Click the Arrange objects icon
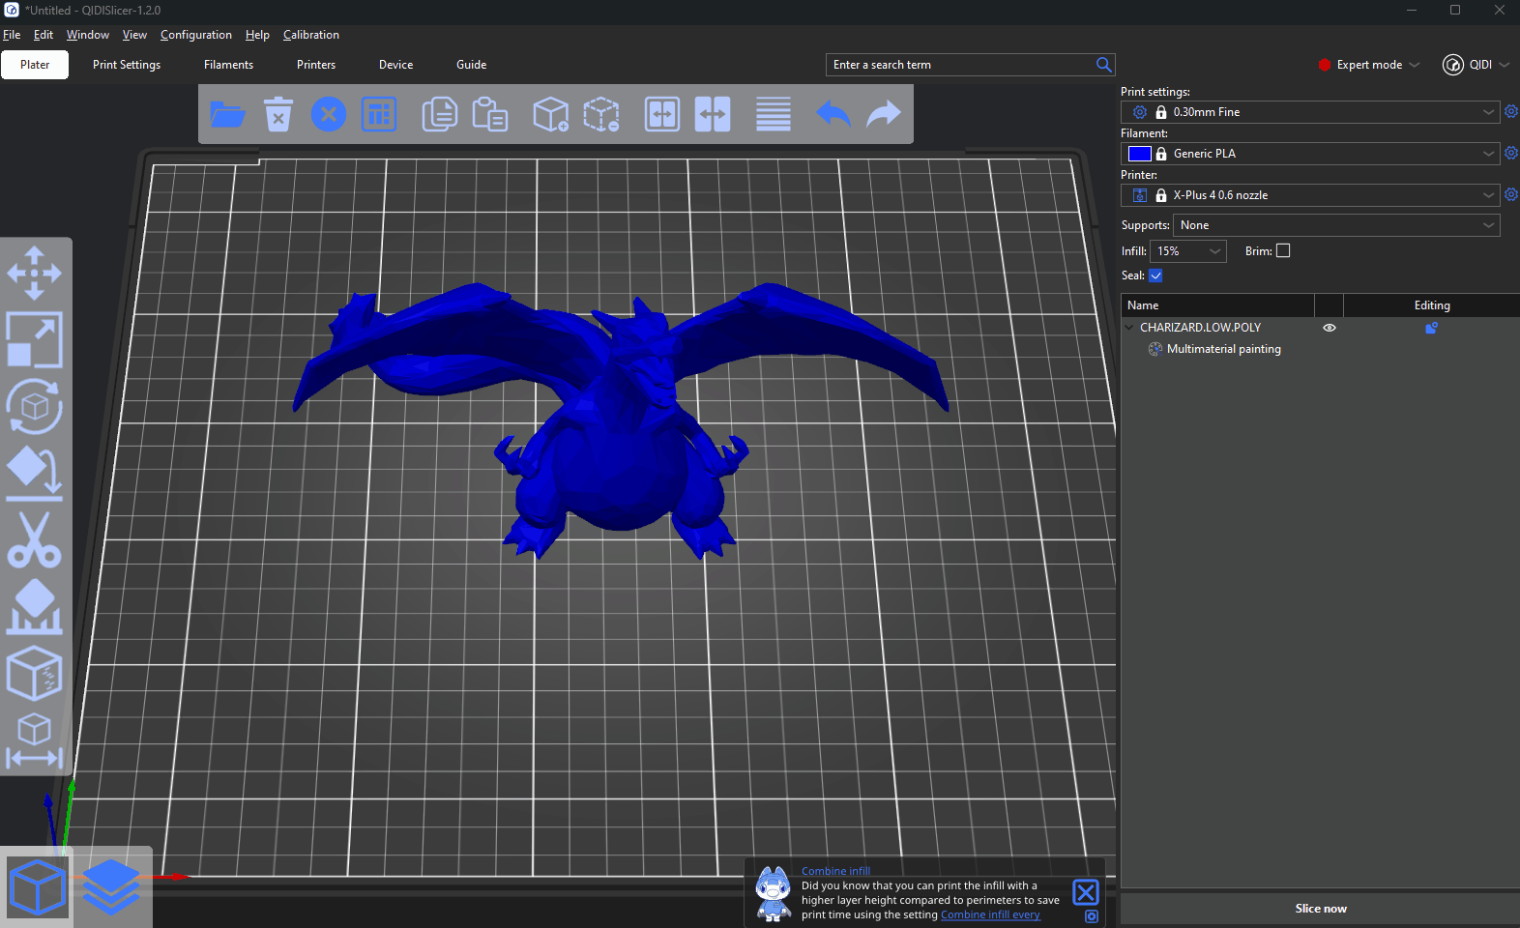 click(x=379, y=115)
